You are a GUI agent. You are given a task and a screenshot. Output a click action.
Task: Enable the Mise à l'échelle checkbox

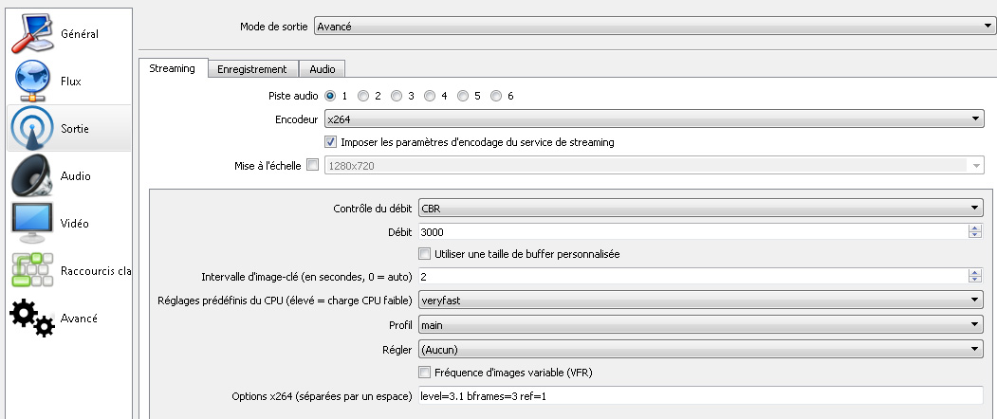312,165
